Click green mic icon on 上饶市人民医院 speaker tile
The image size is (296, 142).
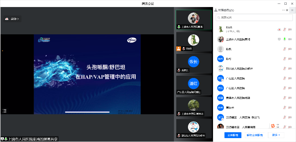point(179,27)
